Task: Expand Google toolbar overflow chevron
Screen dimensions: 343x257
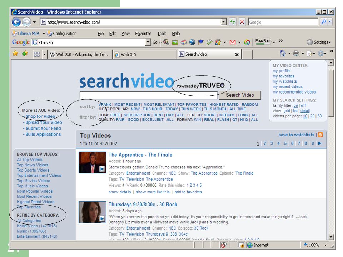Action: [x=281, y=41]
